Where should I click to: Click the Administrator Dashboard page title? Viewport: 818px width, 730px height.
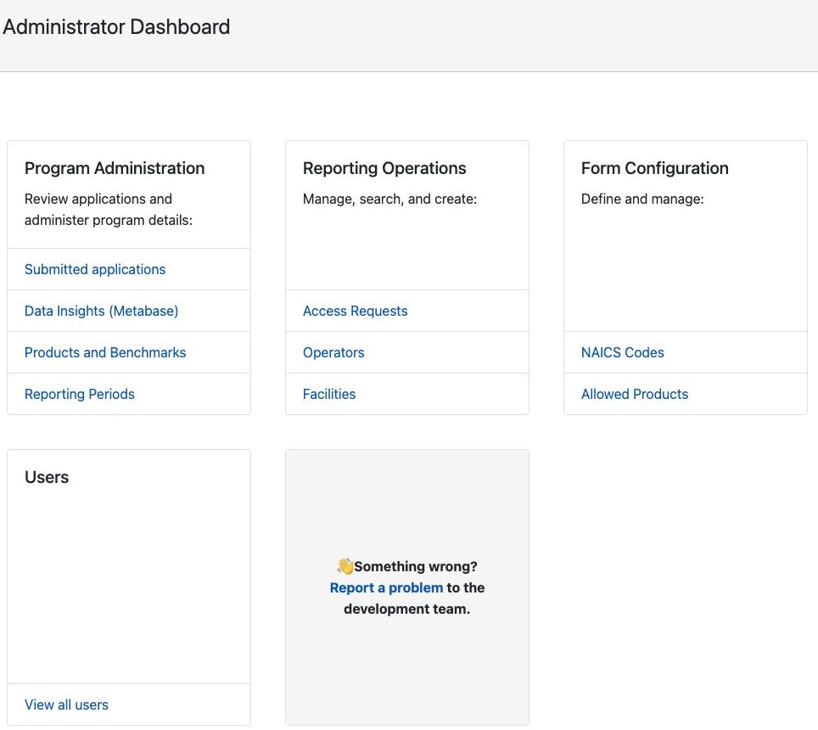pyautogui.click(x=116, y=27)
